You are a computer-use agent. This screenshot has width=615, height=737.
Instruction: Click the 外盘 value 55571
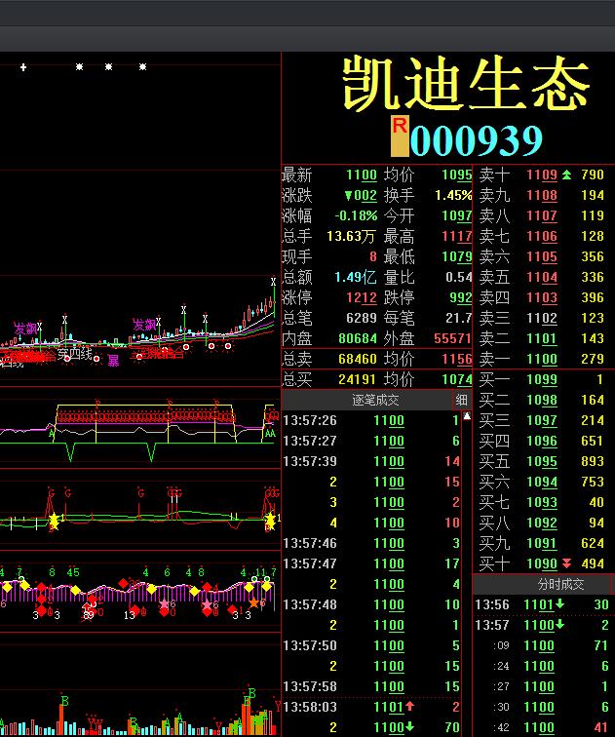[x=452, y=339]
